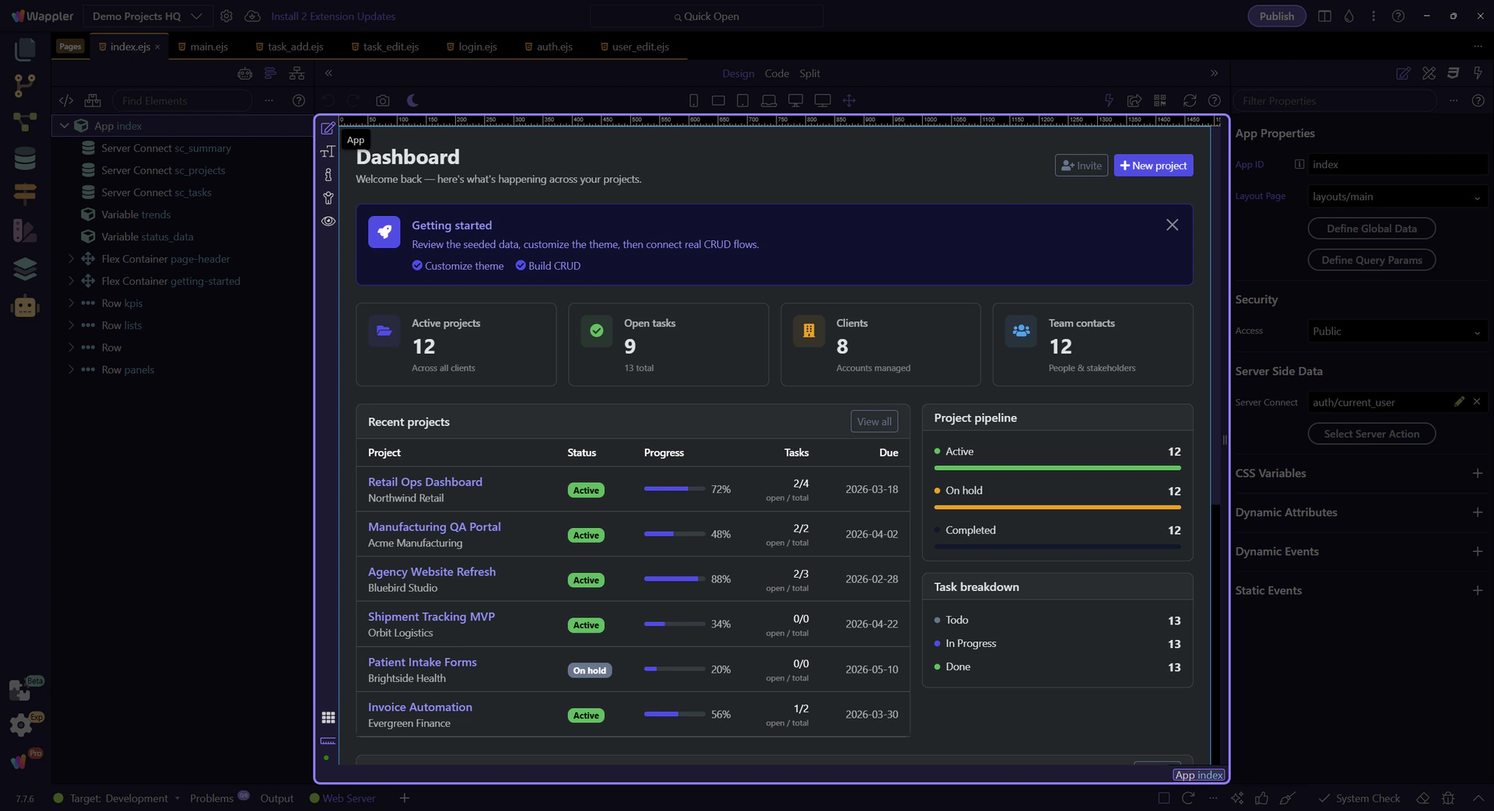
Task: Click the camera screenshot icon in design toolbar
Action: pos(382,101)
